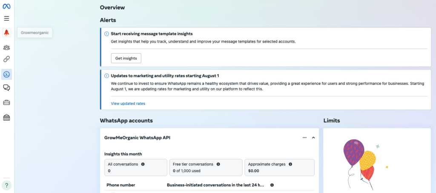Click the 0 of 1,000 used value
The height and width of the screenshot is (193, 436).
pos(186,171)
